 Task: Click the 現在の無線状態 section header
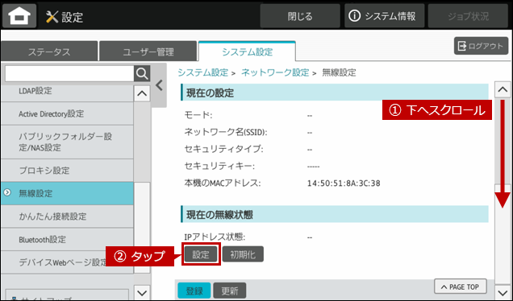335,214
